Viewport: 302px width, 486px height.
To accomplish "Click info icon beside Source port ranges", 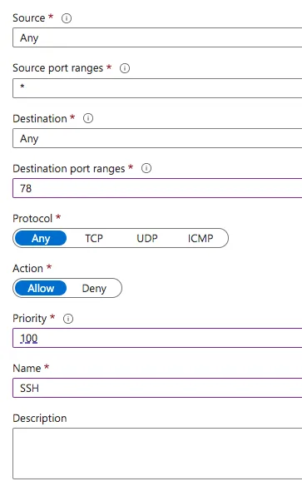I will click(125, 68).
